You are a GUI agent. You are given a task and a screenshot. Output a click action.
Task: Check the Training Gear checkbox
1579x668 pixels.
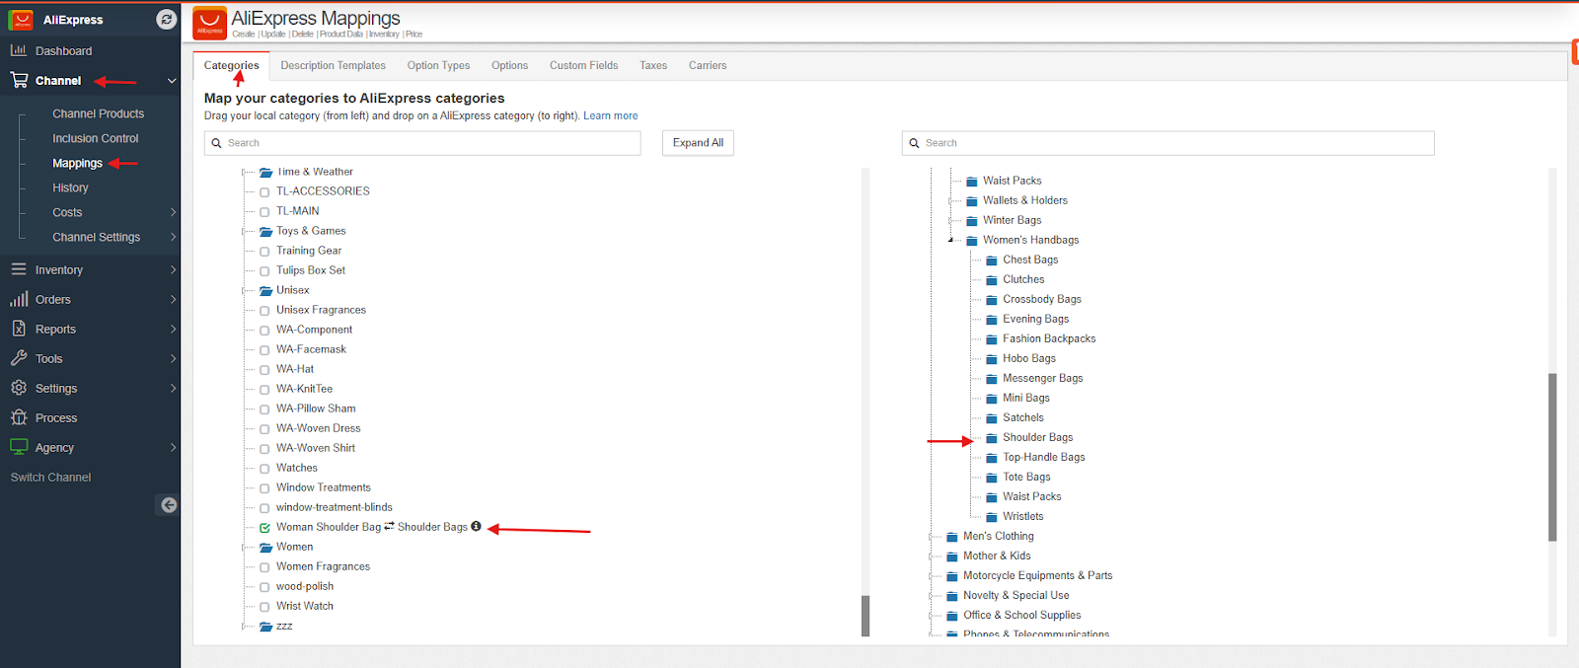click(x=264, y=252)
